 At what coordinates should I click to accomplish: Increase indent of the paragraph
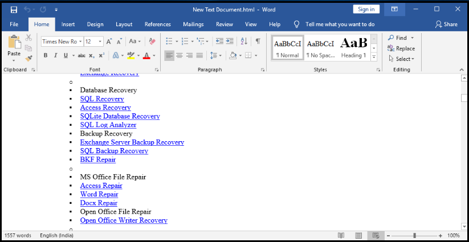point(230,41)
